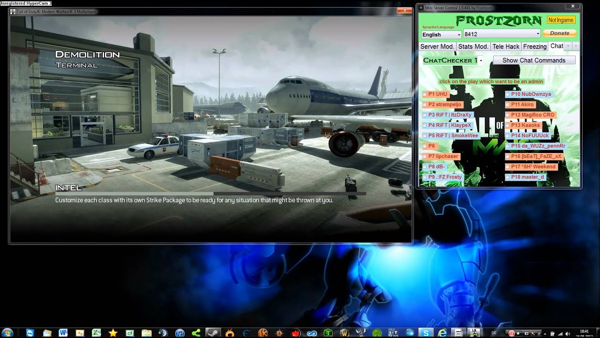Close the Mini Server Control window
Screen dimensions: 600x338
[x=572, y=6]
